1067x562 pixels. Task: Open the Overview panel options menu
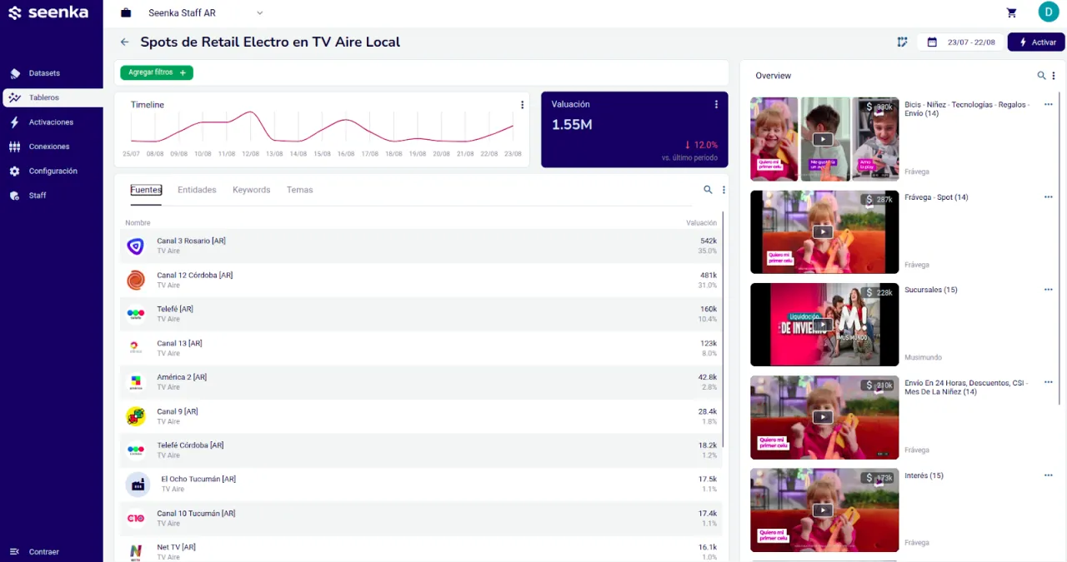click(1054, 76)
